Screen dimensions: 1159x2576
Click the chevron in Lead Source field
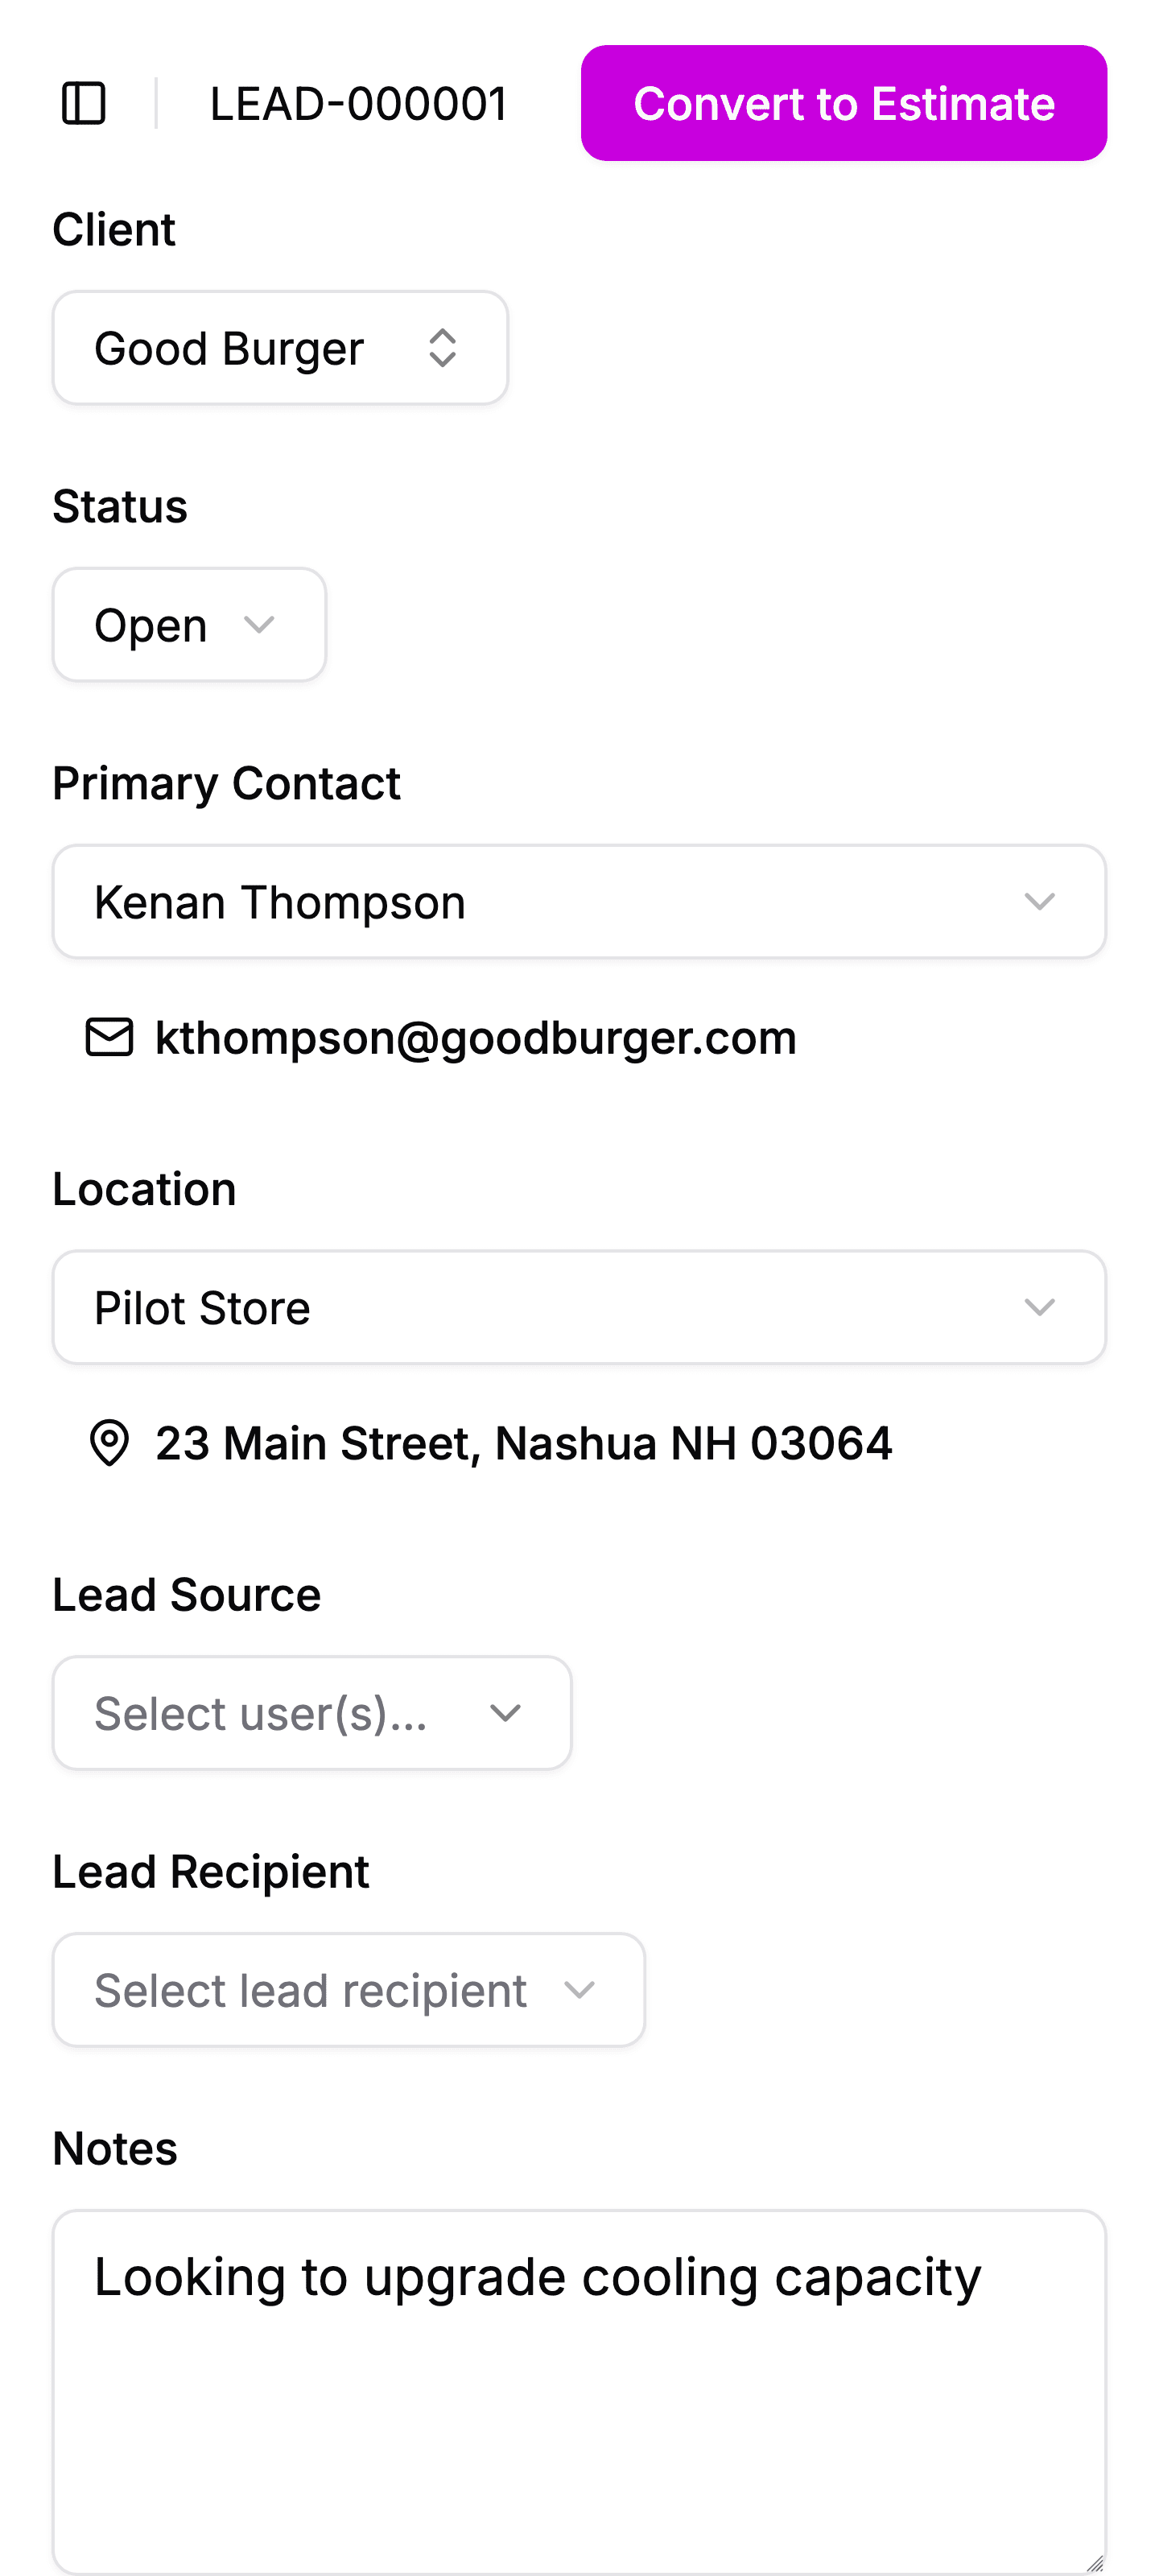505,1713
